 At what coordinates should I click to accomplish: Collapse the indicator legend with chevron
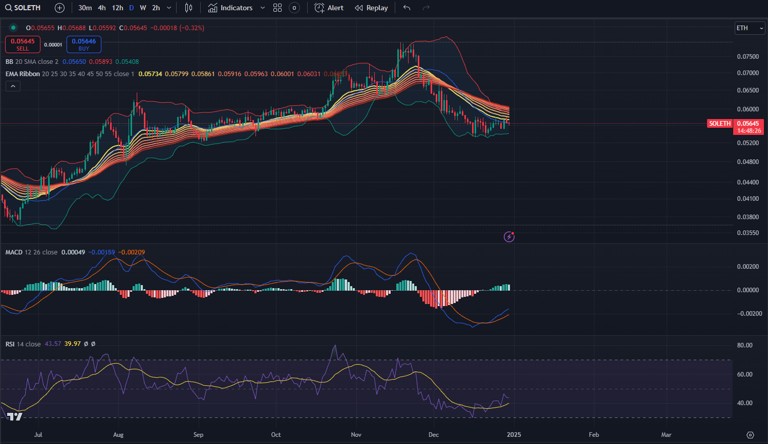click(13, 86)
